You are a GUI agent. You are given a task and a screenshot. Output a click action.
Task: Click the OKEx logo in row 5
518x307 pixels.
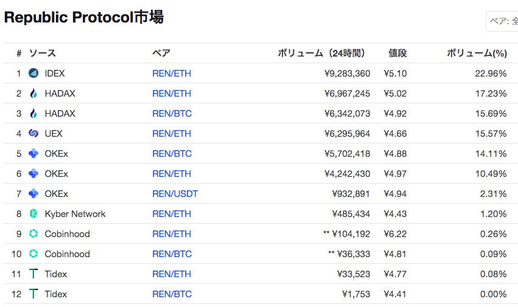33,153
